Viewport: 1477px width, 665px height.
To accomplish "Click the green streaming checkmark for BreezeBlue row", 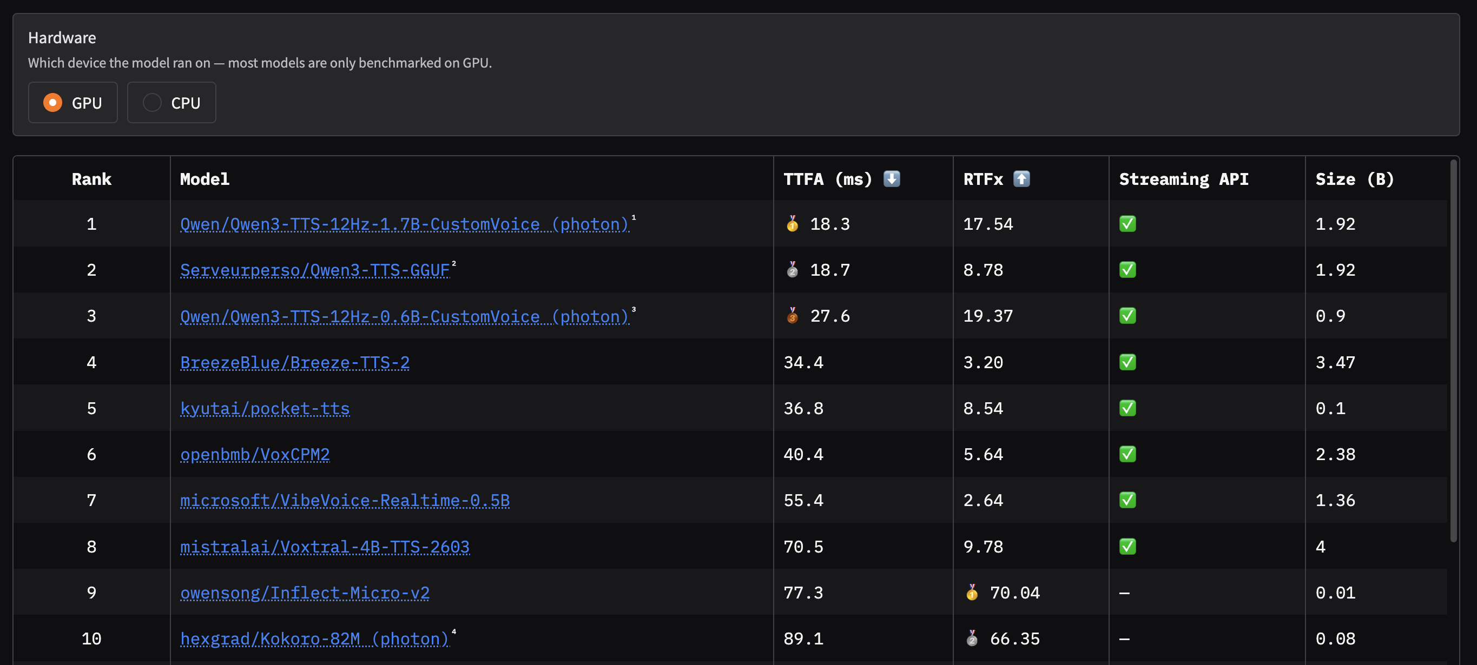I will [1127, 362].
